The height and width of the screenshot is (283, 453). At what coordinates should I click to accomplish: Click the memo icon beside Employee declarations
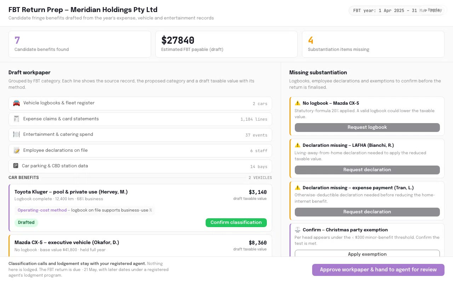[x=16, y=150]
